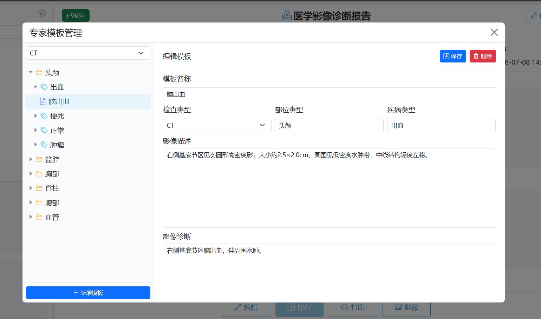This screenshot has width=541, height=319.
Task: Expand the 正常 tree node
Action: click(x=35, y=130)
